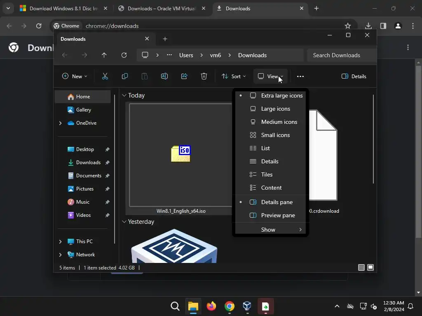Expand OneDrive in navigation pane
This screenshot has width=422, height=316.
(60, 123)
